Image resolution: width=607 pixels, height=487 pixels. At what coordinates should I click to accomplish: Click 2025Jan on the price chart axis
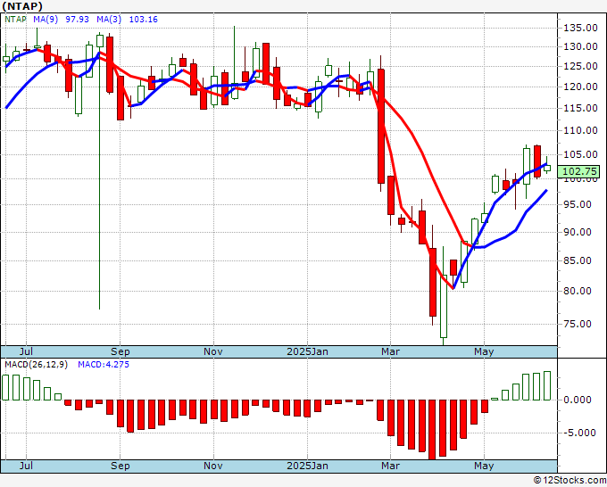pos(307,351)
